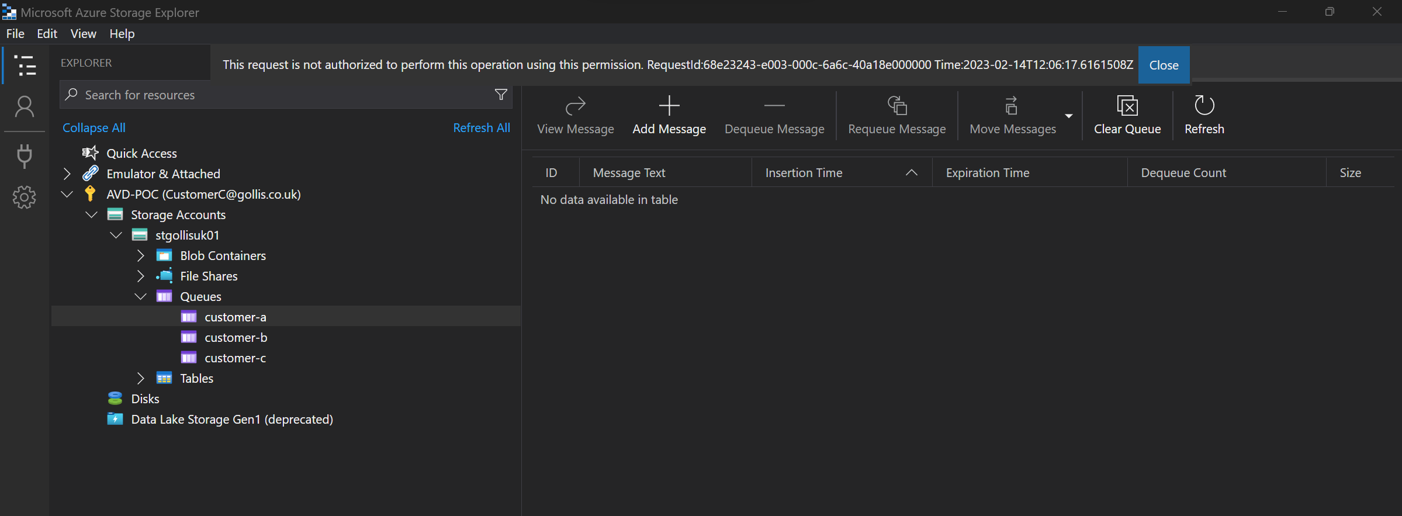Click the customer-b queue icon

(x=189, y=337)
